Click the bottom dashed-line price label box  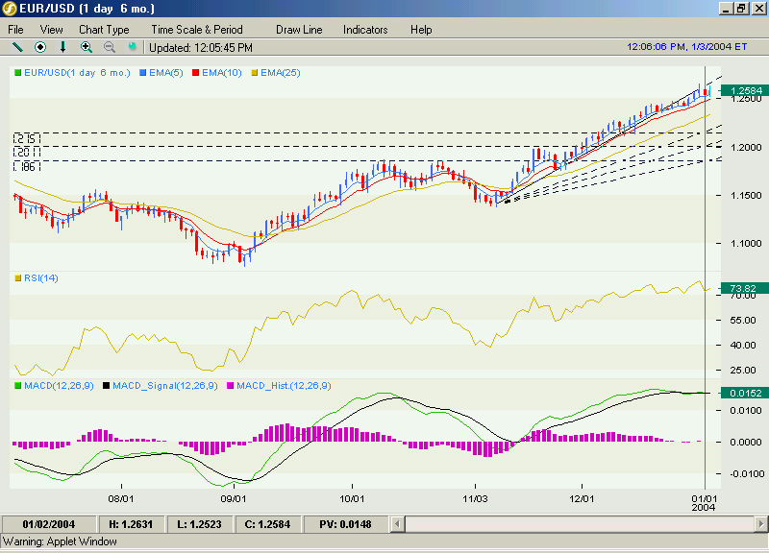(x=27, y=166)
